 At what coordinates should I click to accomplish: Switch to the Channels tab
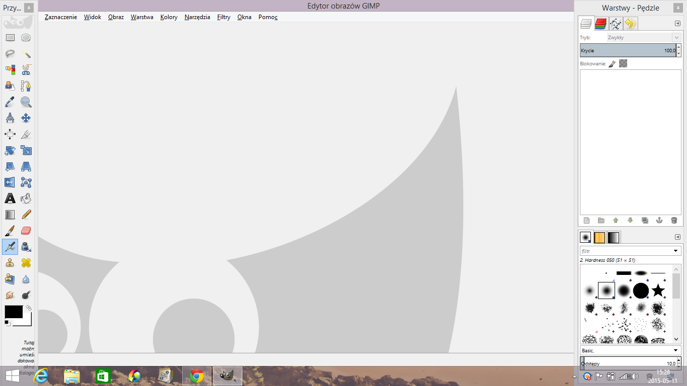(x=600, y=24)
